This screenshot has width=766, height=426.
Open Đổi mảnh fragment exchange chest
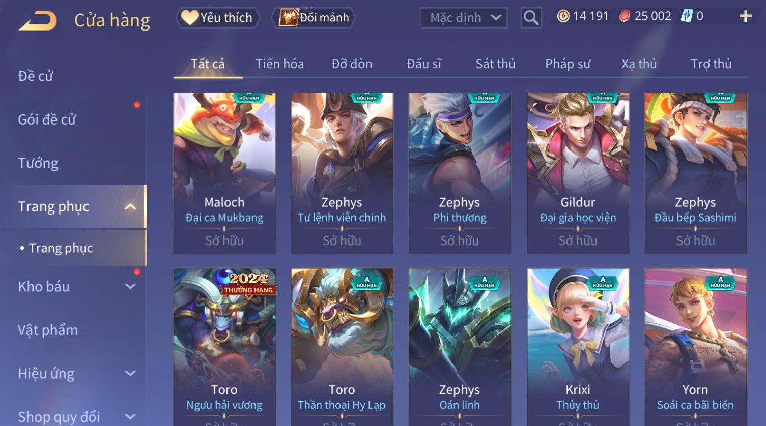click(x=314, y=18)
